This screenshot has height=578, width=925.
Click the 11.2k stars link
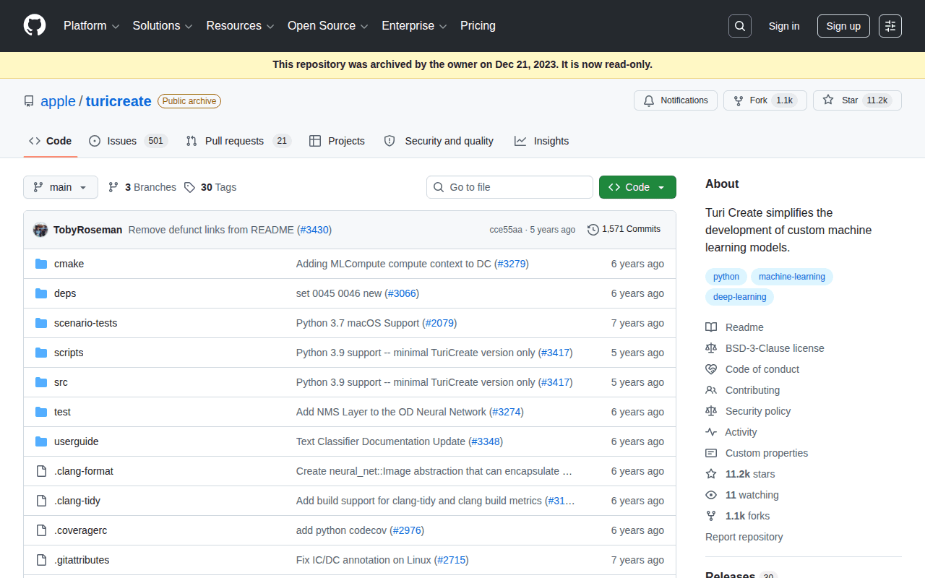[x=740, y=474]
